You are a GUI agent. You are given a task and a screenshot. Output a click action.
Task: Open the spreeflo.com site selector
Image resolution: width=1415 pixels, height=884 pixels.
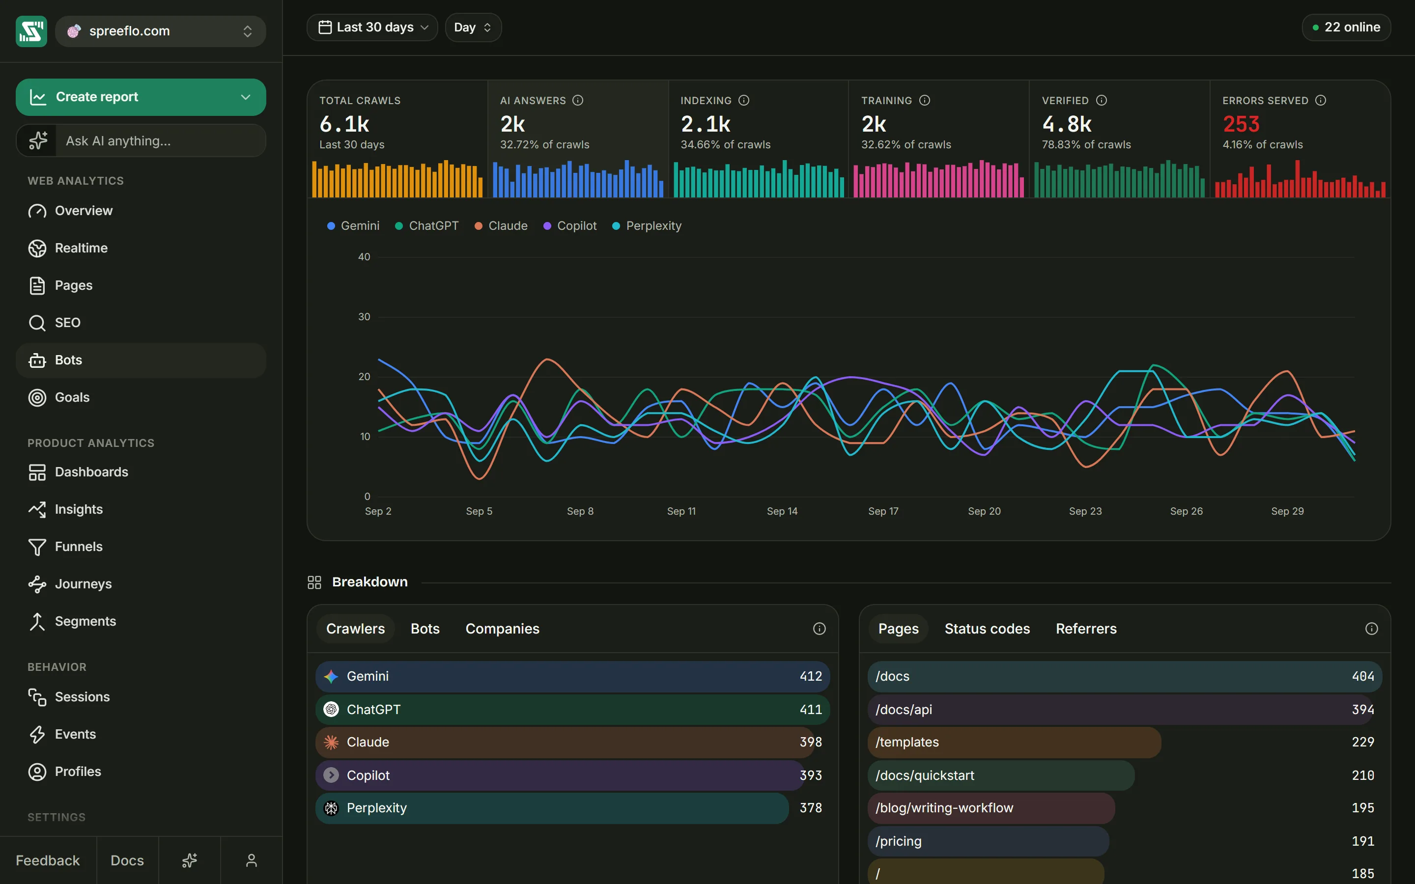tap(160, 31)
